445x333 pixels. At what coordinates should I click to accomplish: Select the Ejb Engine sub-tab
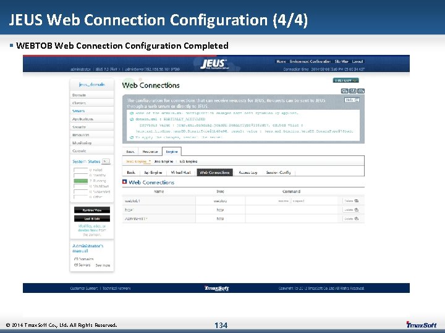point(189,161)
